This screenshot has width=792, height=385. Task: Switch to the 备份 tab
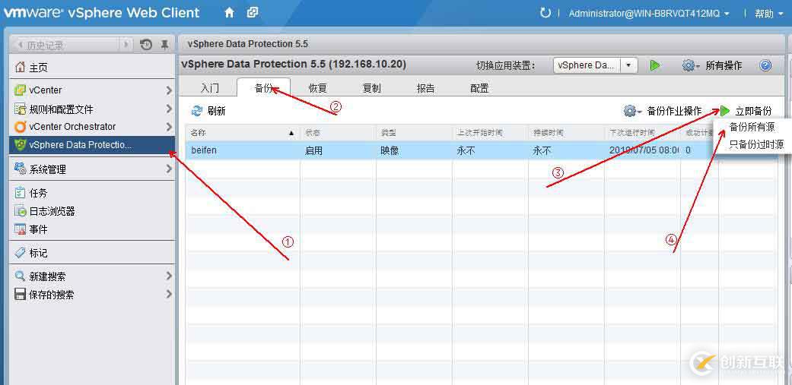264,88
